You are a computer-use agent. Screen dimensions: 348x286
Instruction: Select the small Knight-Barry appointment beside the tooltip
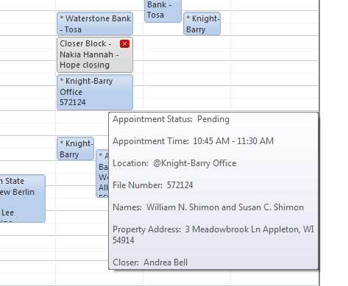pyautogui.click(x=76, y=149)
